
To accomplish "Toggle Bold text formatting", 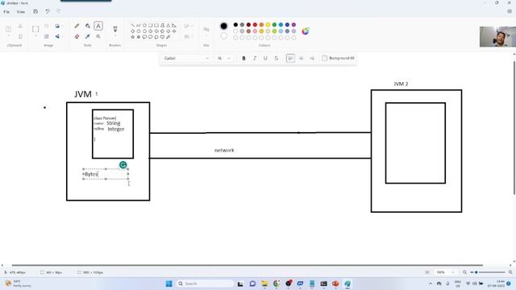I will [x=243, y=58].
